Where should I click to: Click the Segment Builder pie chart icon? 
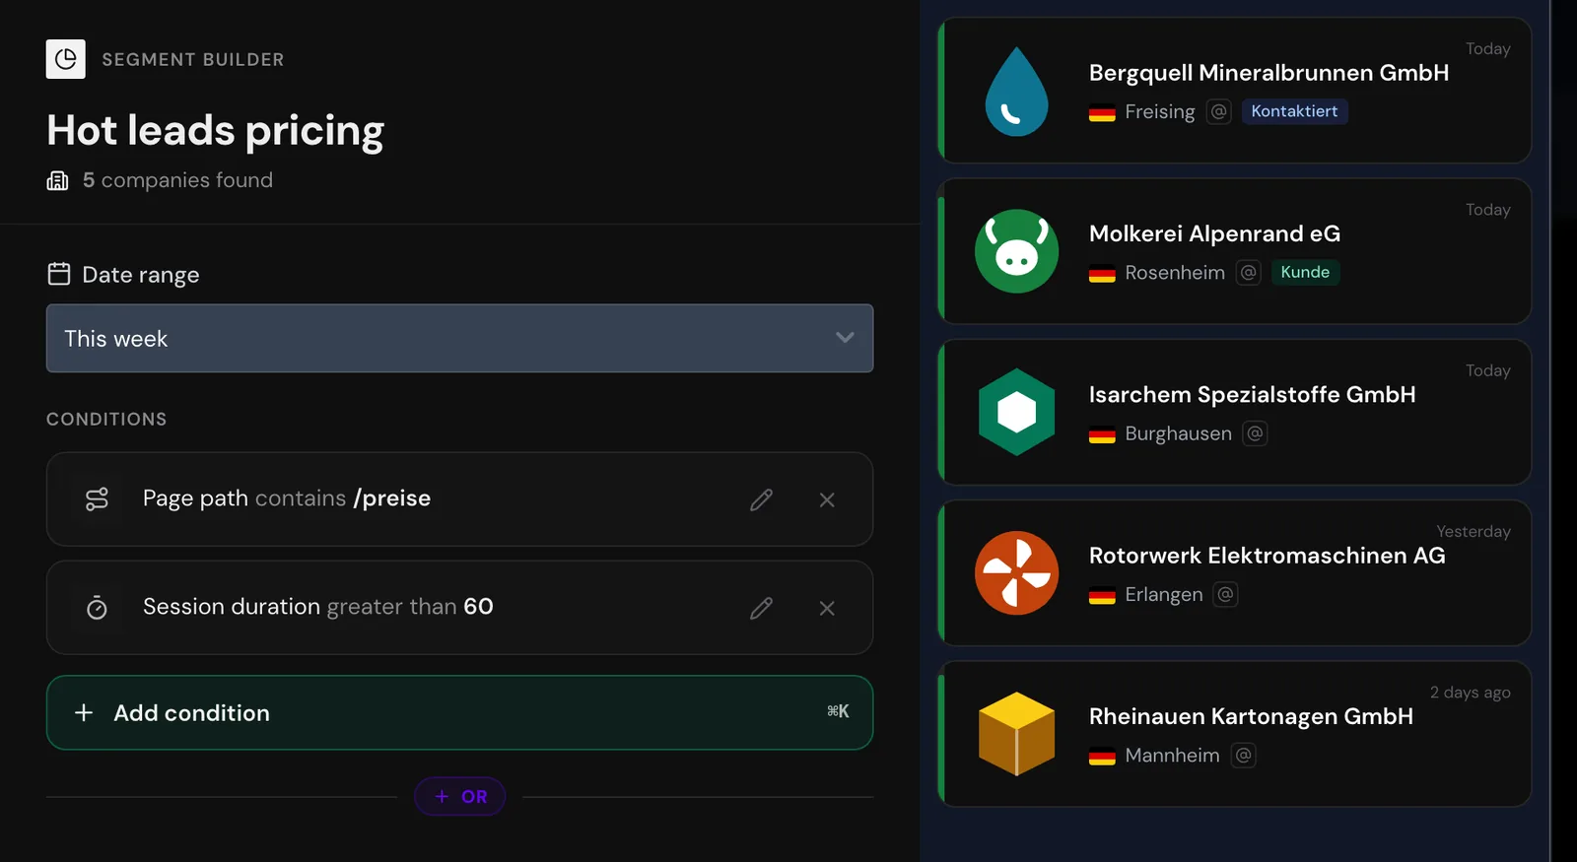click(x=66, y=59)
